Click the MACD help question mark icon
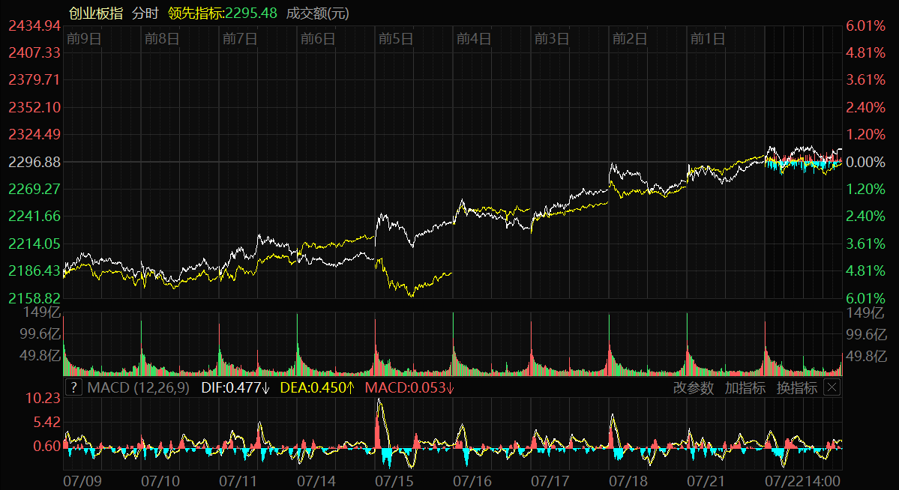899x490 pixels. pos(73,387)
